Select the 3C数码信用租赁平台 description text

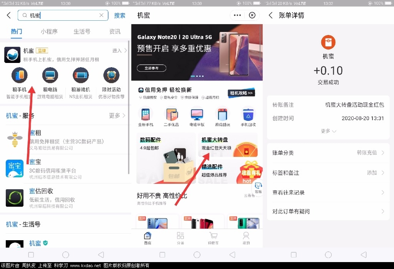click(x=52, y=171)
